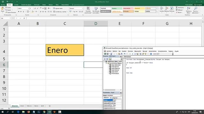This screenshot has height=114, width=204.
Task: Click the VBA help question mark icon
Action: pyautogui.click(x=151, y=54)
